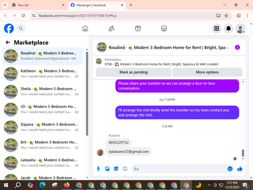Click the "Please share your number" message

click(x=177, y=86)
